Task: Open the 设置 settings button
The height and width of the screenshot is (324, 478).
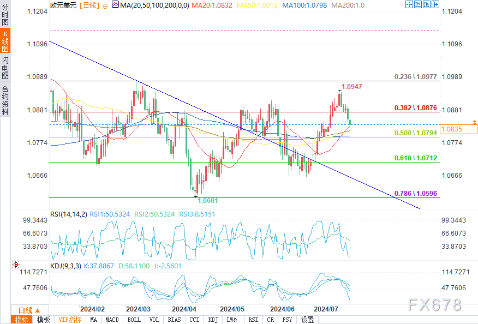Action: (x=308, y=320)
